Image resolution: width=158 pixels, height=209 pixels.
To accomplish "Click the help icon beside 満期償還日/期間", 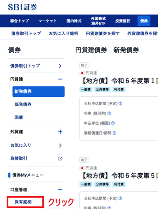I will (x=114, y=133).
